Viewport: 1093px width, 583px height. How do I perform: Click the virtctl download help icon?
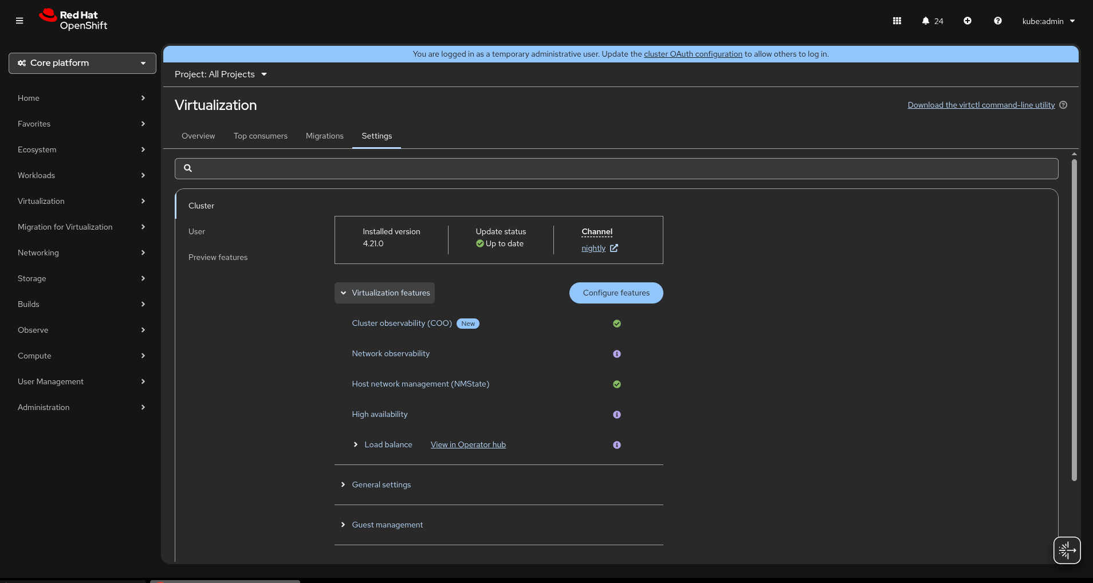1063,105
